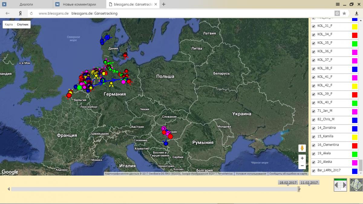Switch to the Новые комментарии tab
Screen dimensions: 363x204
79,5
